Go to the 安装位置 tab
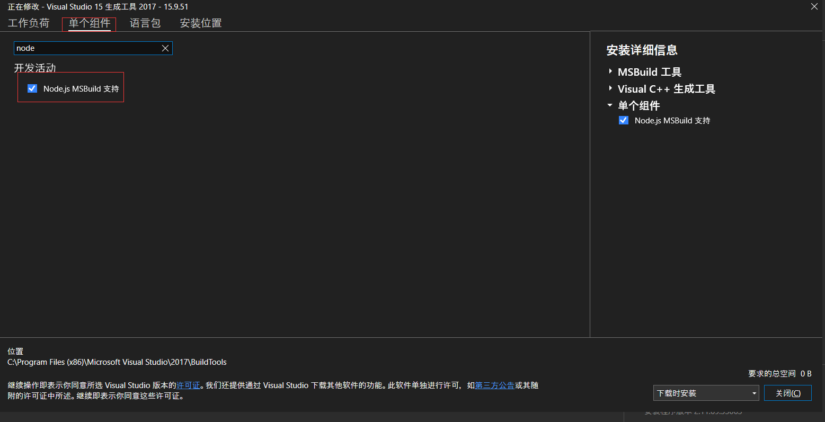The height and width of the screenshot is (422, 825). pos(201,23)
